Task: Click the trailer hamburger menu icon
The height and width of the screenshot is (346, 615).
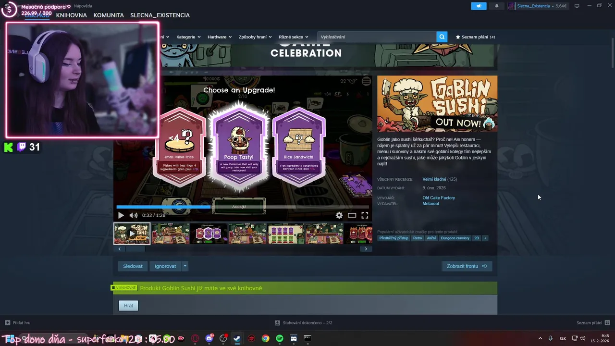Action: point(367,81)
